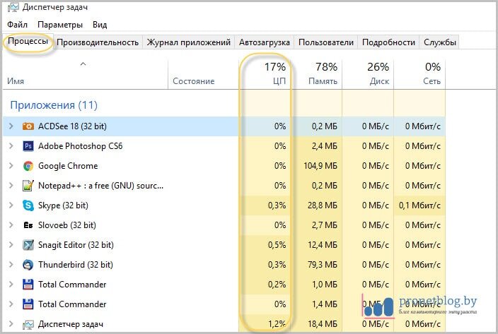Click the Notepad++ app icon
The height and width of the screenshot is (334, 498).
click(x=28, y=186)
